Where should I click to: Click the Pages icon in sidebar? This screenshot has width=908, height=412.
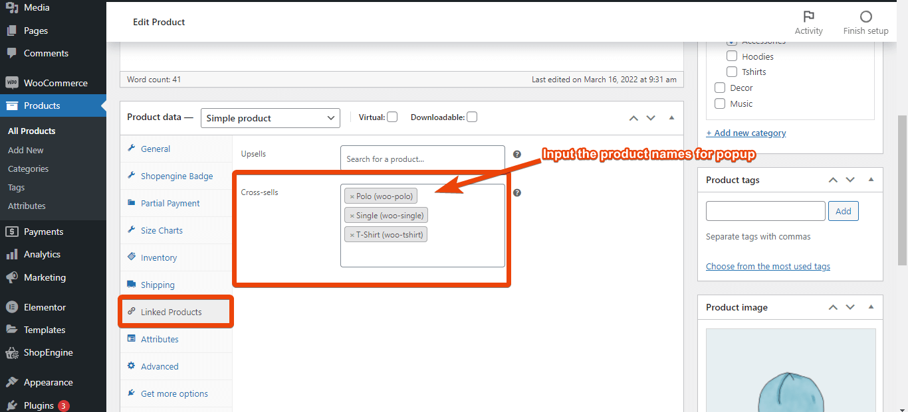12,31
